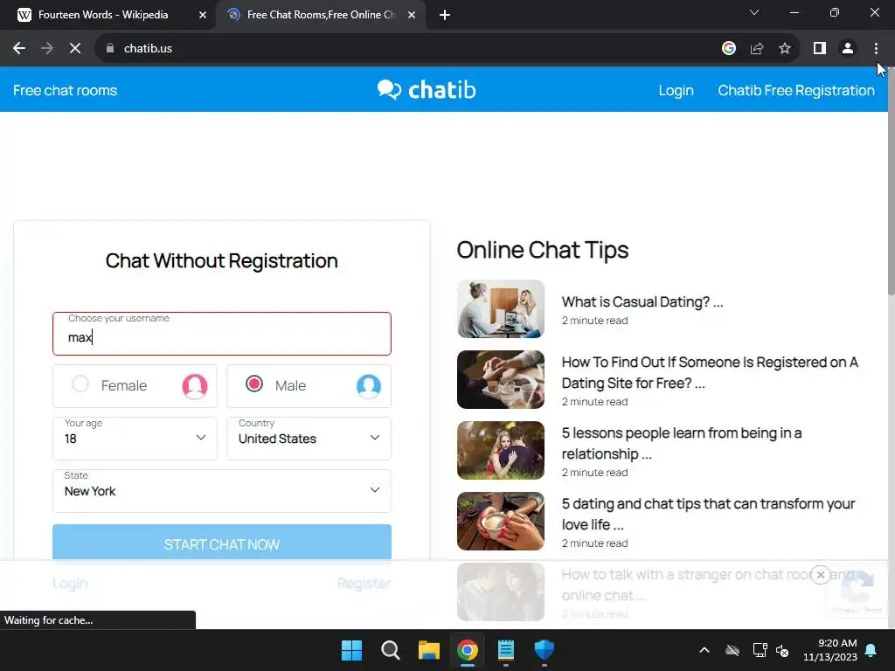Bookmark this page with the star icon
This screenshot has height=671, width=895.
click(x=785, y=49)
